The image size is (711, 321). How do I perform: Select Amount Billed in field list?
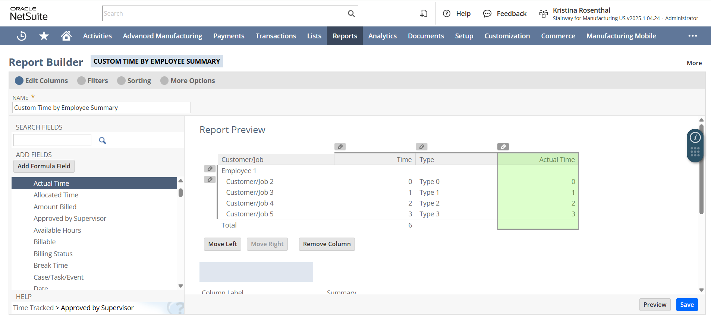point(94,207)
